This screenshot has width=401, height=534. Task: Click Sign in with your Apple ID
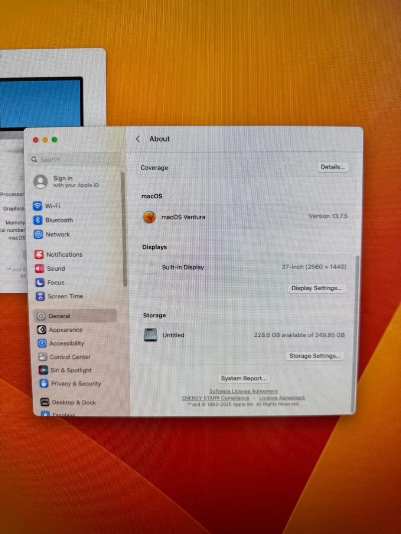pyautogui.click(x=76, y=182)
